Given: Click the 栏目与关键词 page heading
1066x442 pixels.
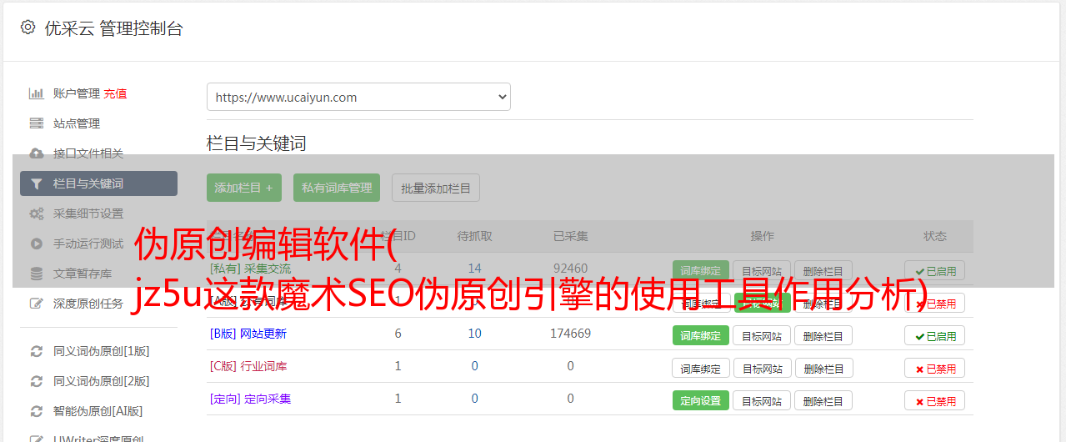Looking at the screenshot, I should 257,143.
